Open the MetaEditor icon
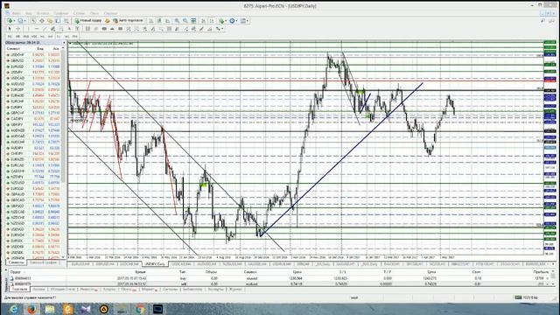560x315 pixels. pos(107,21)
